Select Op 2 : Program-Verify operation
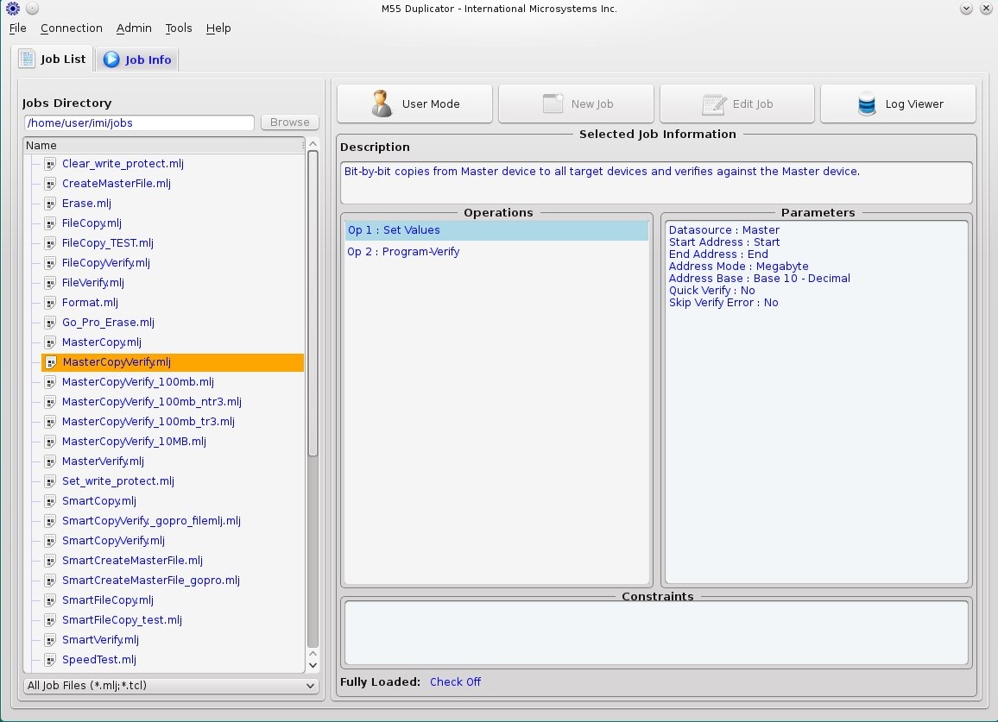Viewport: 998px width, 722px height. (496, 252)
